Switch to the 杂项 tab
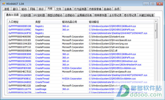 coord(117,9)
